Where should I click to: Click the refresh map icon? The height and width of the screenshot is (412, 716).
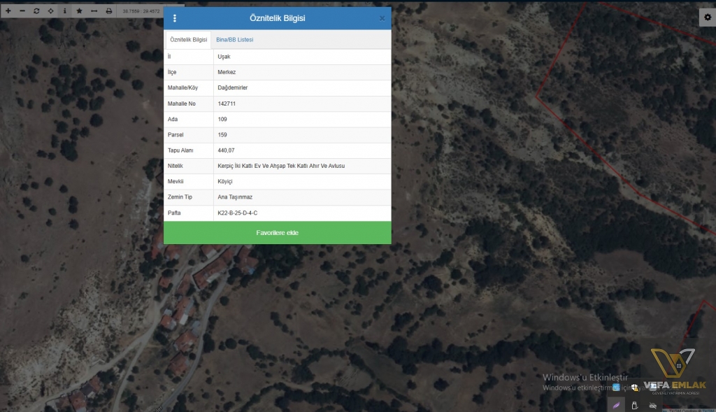click(36, 11)
